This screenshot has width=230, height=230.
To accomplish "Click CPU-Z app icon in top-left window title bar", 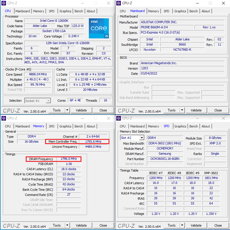I will click(4, 3).
